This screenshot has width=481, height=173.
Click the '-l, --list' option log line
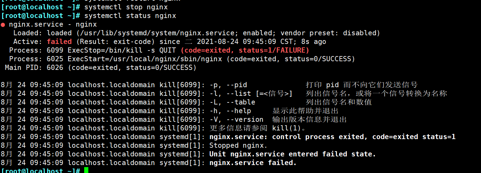tap(224, 94)
